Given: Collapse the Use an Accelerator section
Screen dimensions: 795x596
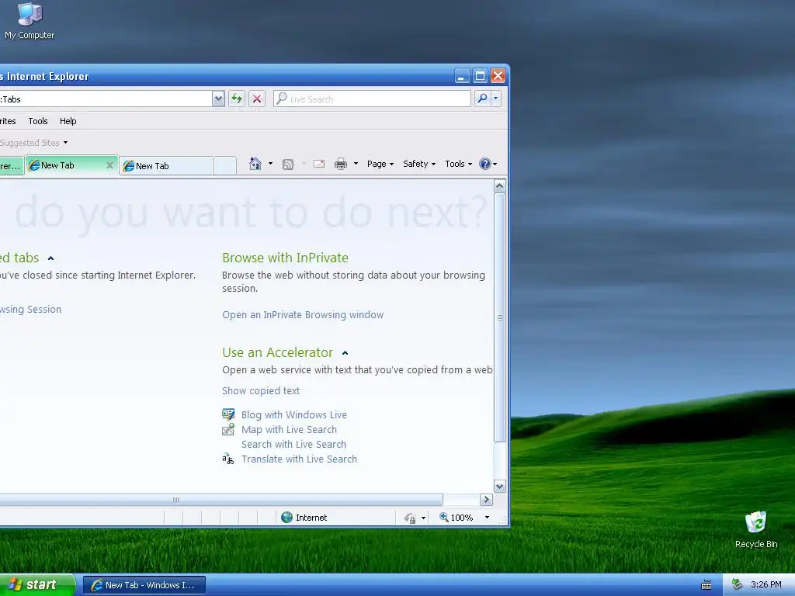Looking at the screenshot, I should (x=345, y=353).
